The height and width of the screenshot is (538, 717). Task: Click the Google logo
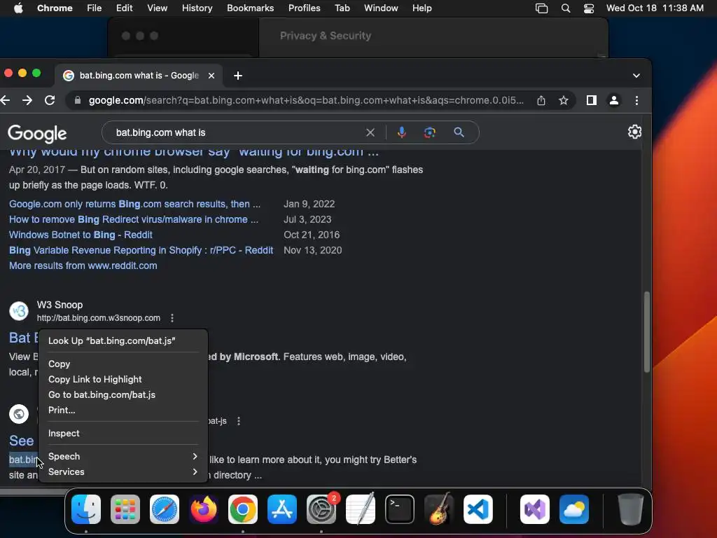(x=37, y=134)
